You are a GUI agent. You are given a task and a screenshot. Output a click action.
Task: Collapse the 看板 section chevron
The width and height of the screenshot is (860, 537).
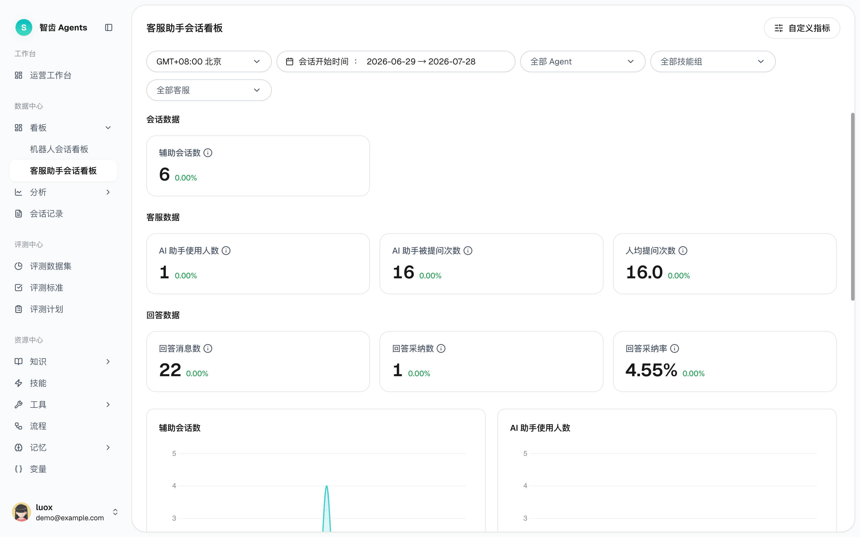tap(108, 128)
